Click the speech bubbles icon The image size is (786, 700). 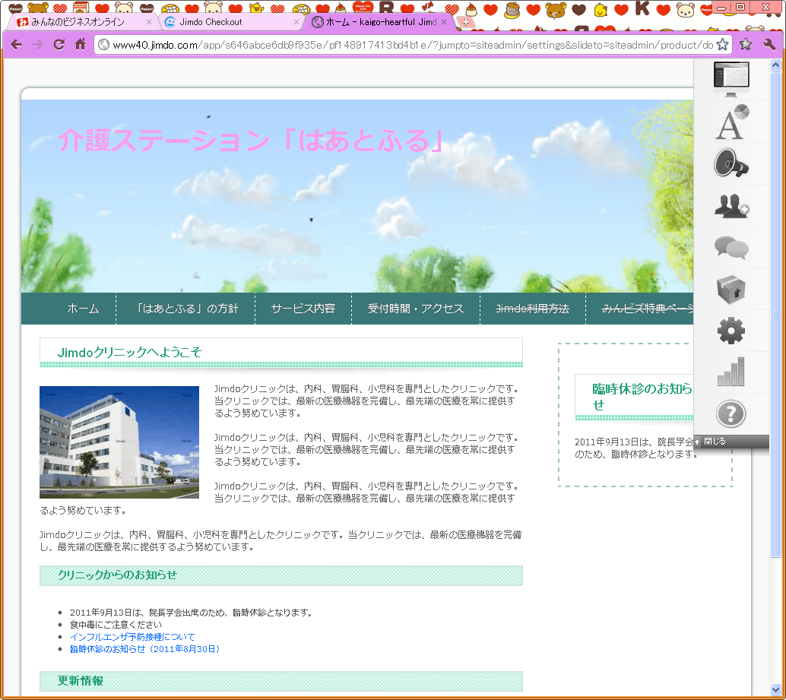(731, 247)
